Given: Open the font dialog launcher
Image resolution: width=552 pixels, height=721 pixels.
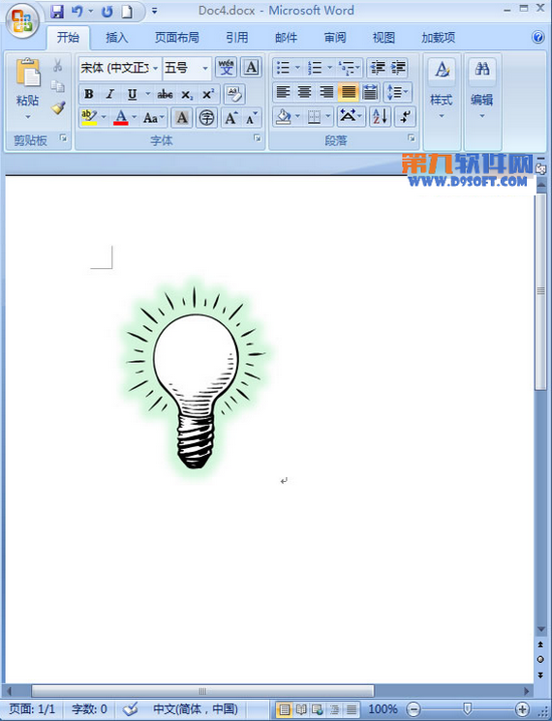Looking at the screenshot, I should click(x=258, y=138).
